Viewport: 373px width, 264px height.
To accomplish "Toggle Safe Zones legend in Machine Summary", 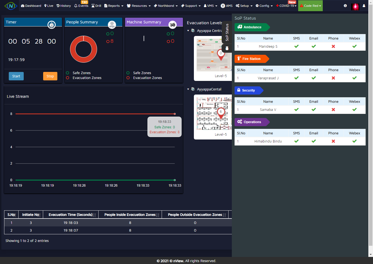I will coord(139,73).
